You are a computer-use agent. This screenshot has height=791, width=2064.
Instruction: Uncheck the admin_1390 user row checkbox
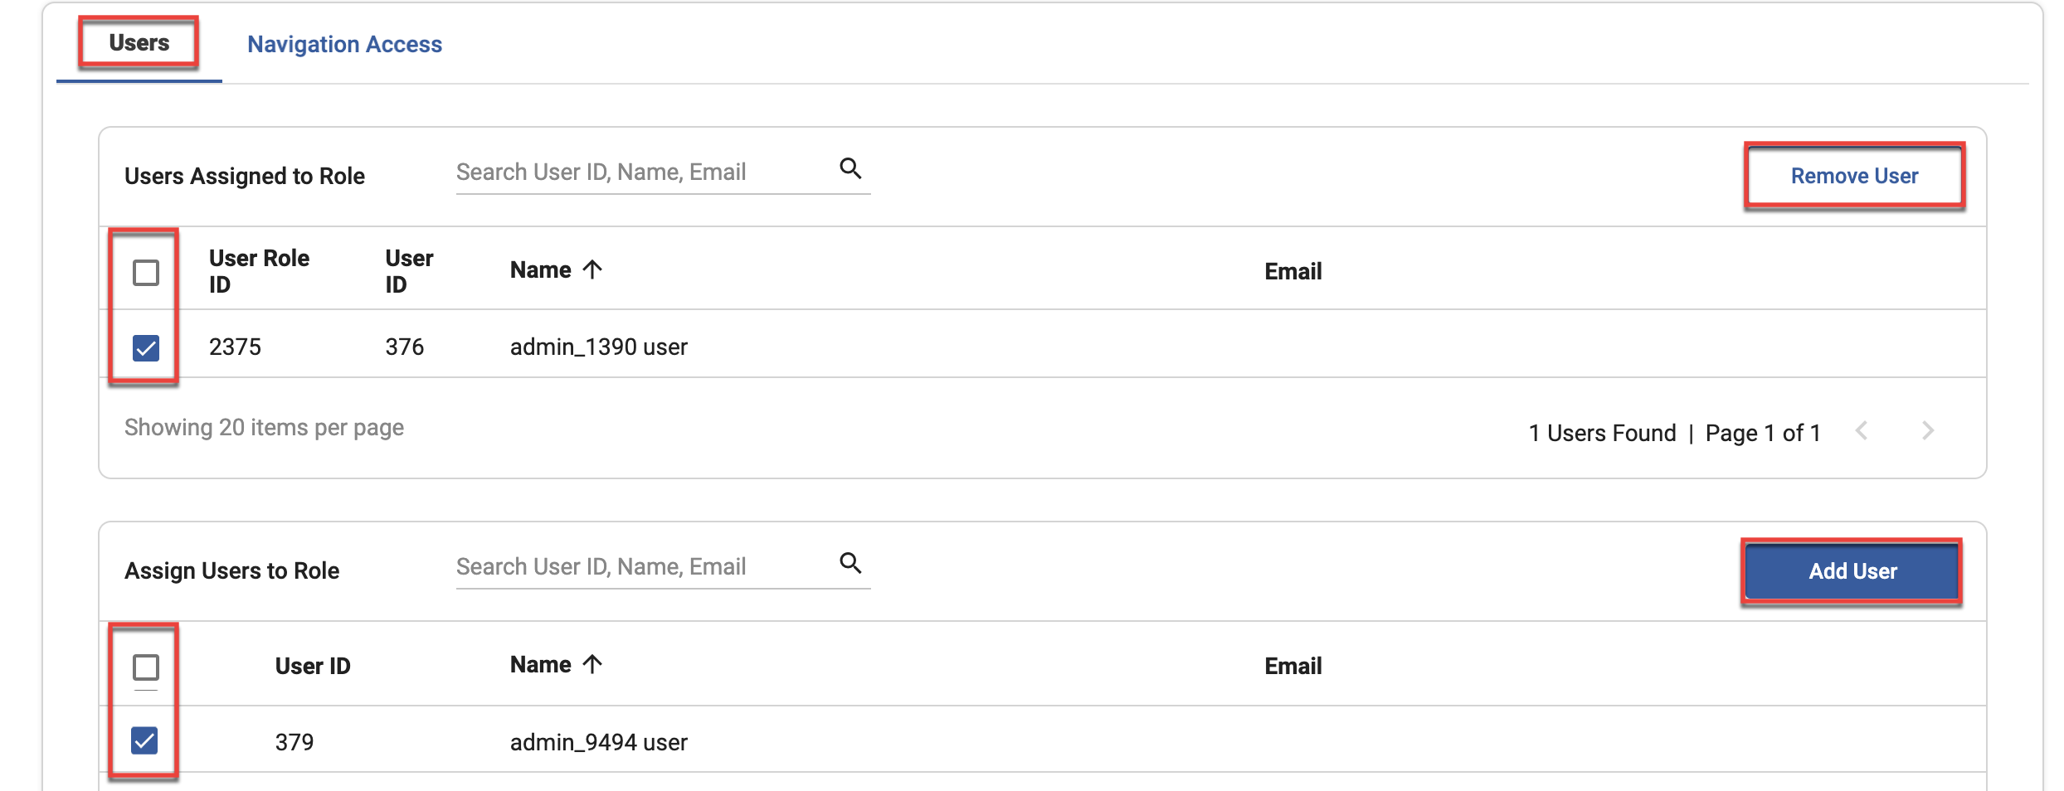point(146,347)
